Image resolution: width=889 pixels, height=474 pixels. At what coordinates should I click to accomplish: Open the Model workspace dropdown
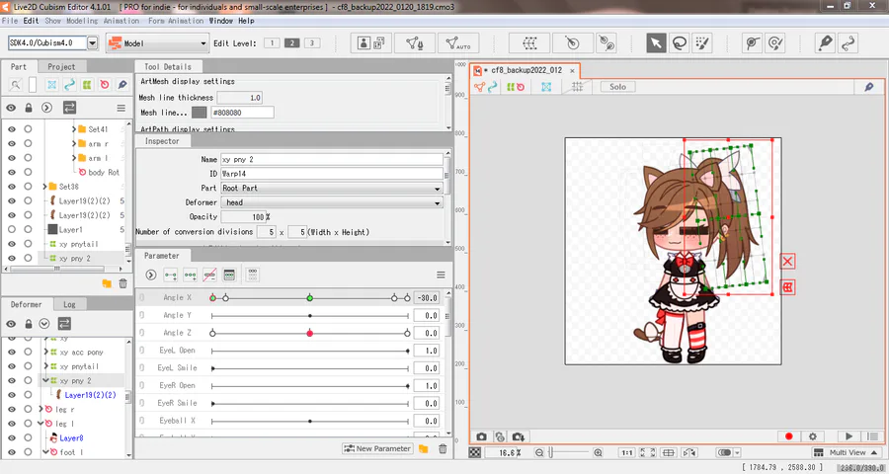pos(158,43)
